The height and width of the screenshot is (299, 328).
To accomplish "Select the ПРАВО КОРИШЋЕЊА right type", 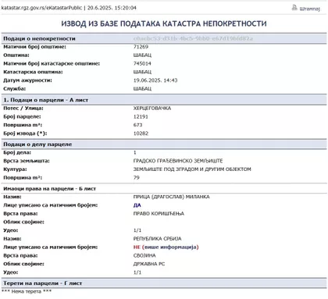I will [x=159, y=214].
